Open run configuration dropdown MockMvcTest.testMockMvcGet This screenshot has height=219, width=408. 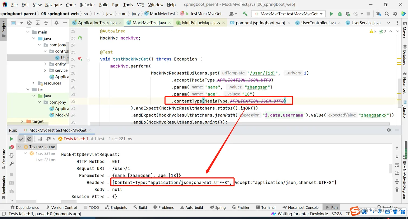[x=288, y=14]
